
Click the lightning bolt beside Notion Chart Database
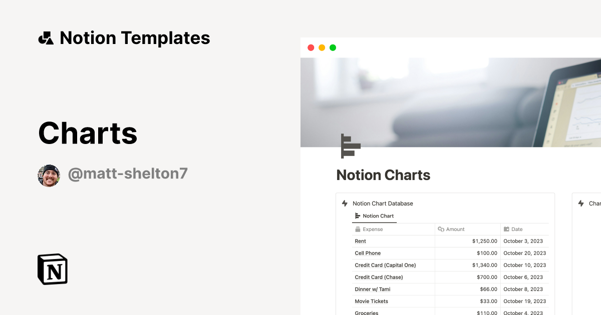pos(344,203)
